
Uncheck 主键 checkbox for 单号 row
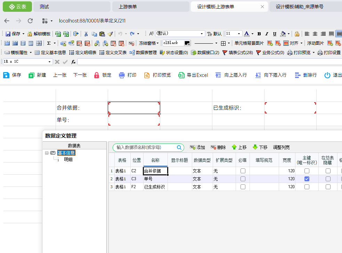[307, 179]
